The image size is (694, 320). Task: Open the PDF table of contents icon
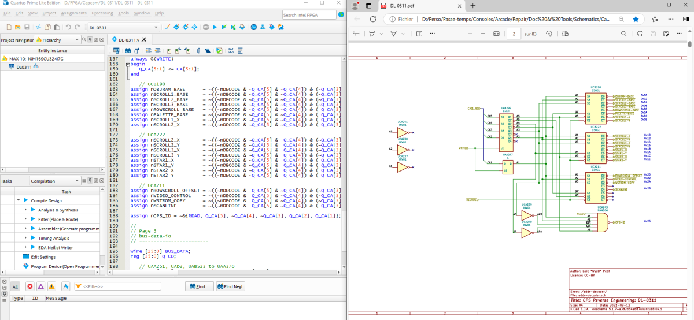point(357,34)
